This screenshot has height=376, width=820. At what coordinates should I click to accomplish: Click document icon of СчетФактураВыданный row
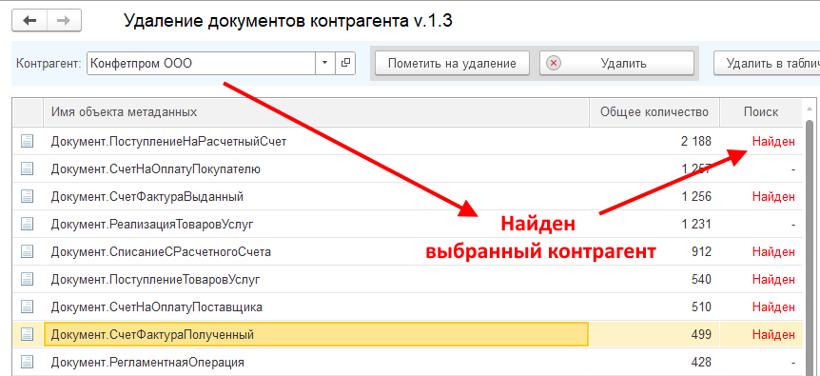pyautogui.click(x=27, y=197)
